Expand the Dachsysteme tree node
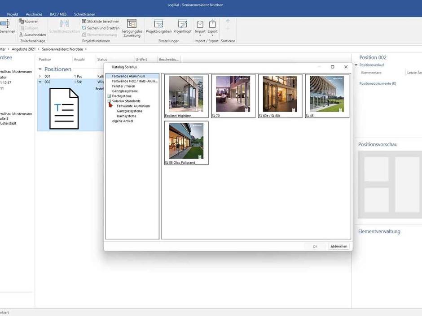This screenshot has height=316, width=422. pyautogui.click(x=109, y=96)
